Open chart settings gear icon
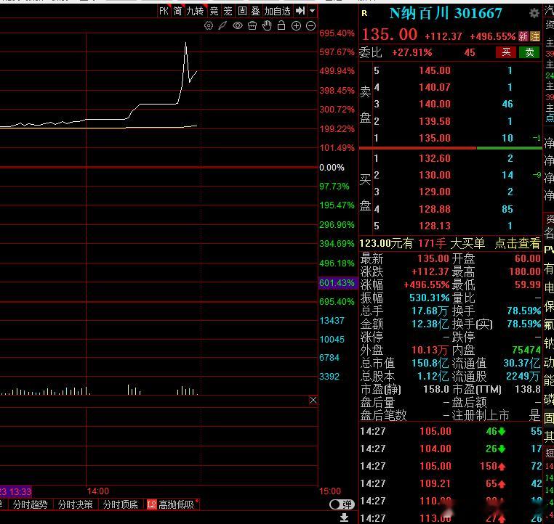The width and height of the screenshot is (554, 524). (209, 25)
